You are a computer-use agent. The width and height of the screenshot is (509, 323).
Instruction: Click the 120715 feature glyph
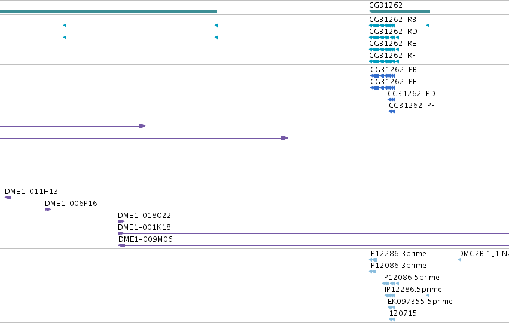[392, 320]
